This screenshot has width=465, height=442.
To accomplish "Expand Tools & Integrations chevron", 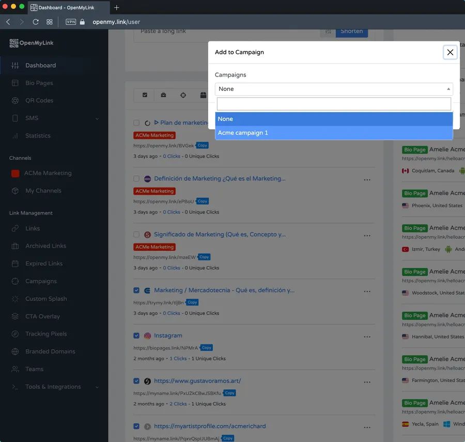I will point(97,387).
